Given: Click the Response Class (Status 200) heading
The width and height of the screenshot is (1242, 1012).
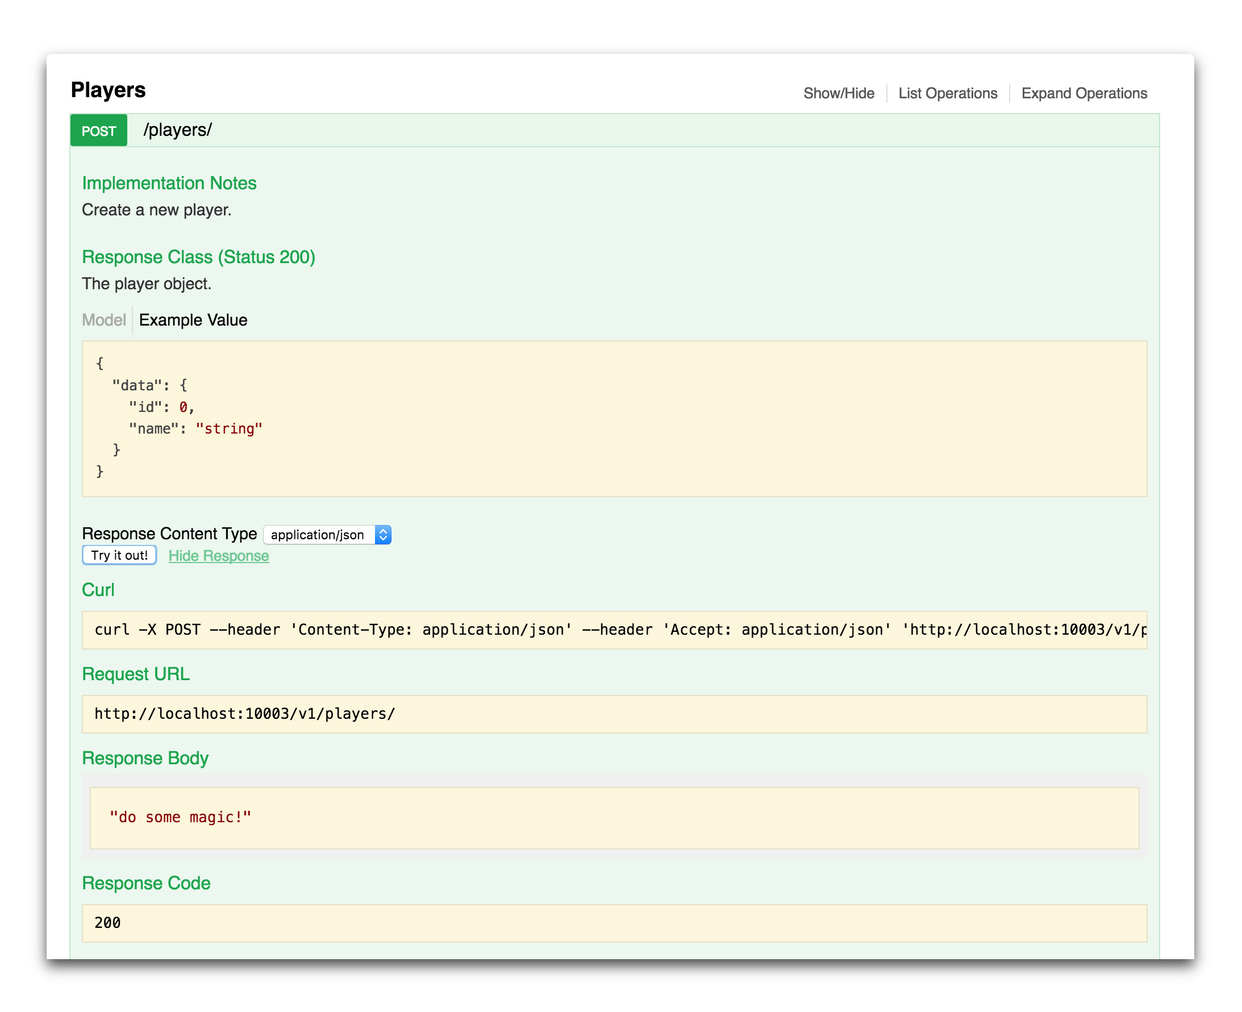Looking at the screenshot, I should coord(198,257).
